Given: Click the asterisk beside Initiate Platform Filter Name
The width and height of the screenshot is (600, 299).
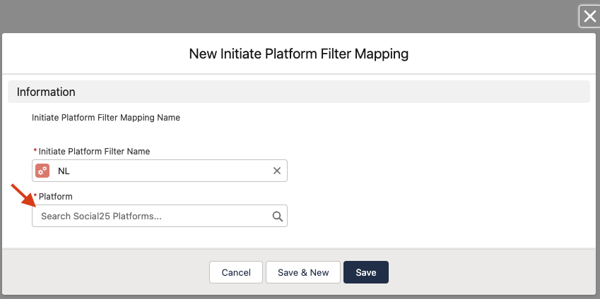Looking at the screenshot, I should pos(35,152).
